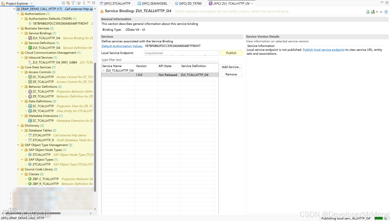390x221 pixels.
Task: Collapse the Business Services folder
Action: (x=18, y=28)
